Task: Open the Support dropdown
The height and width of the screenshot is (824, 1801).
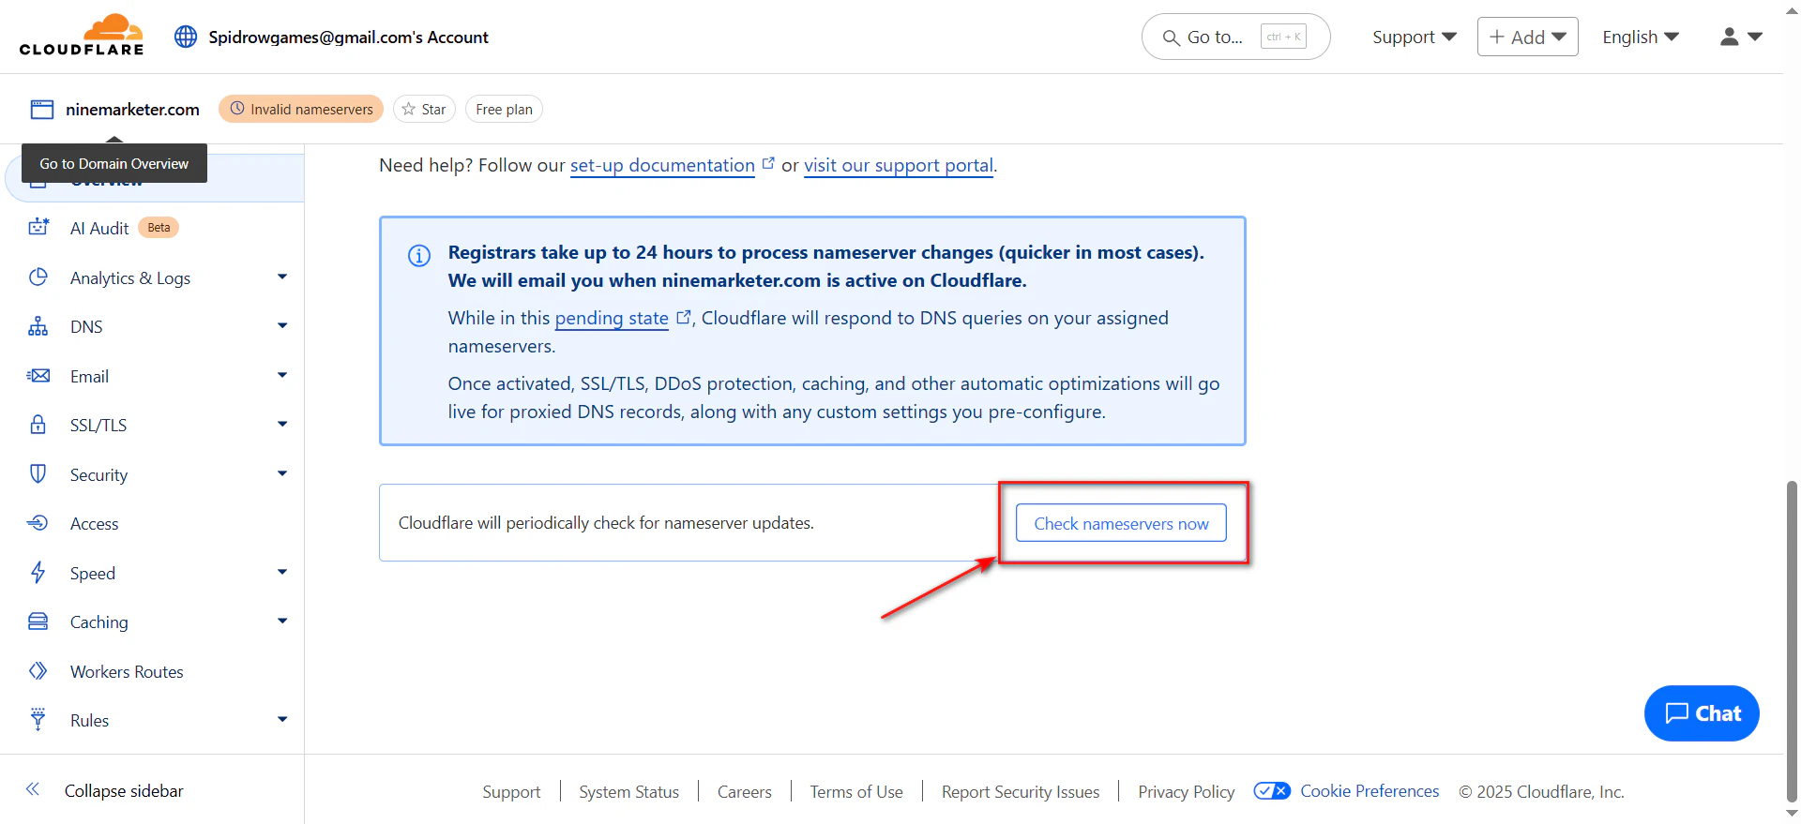Action: [x=1415, y=37]
